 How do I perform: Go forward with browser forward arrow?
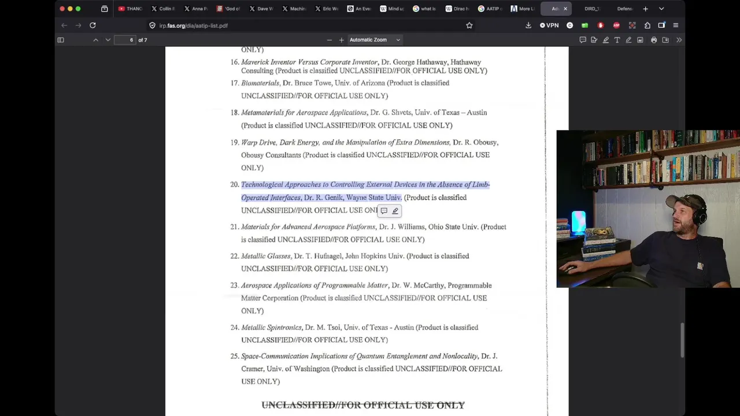click(78, 25)
